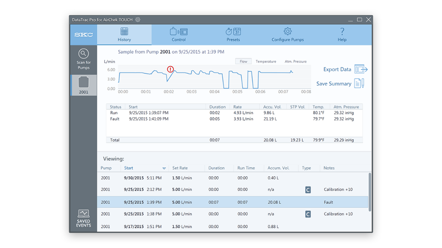
Task: Open the Help tab
Action: coord(342,34)
